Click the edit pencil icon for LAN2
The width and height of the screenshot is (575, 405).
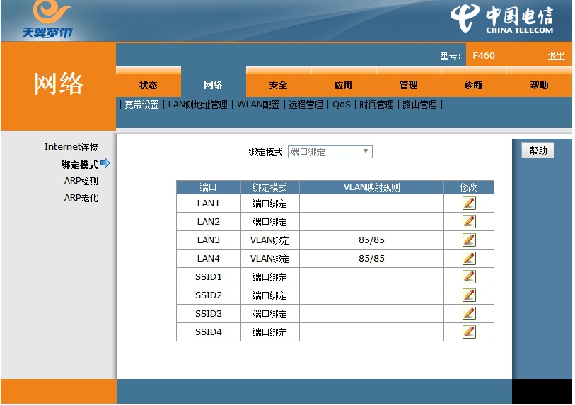[x=468, y=221]
